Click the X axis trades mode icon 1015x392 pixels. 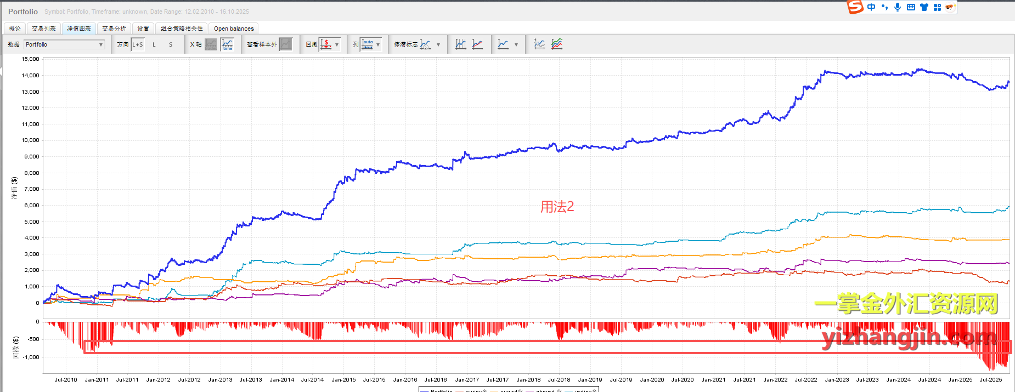[x=211, y=44]
